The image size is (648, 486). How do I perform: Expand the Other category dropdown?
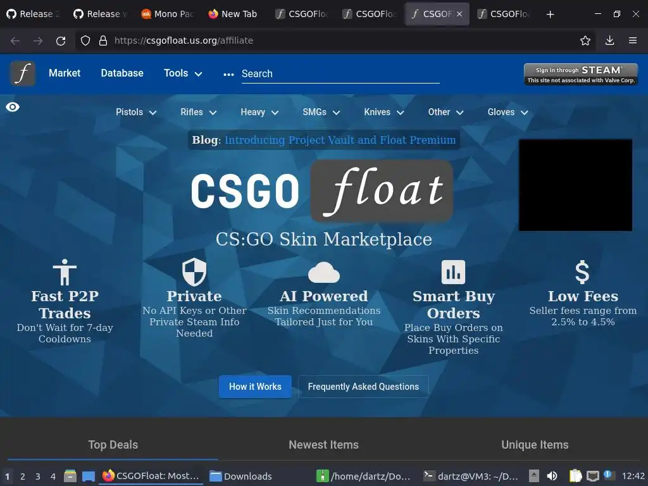click(x=446, y=112)
